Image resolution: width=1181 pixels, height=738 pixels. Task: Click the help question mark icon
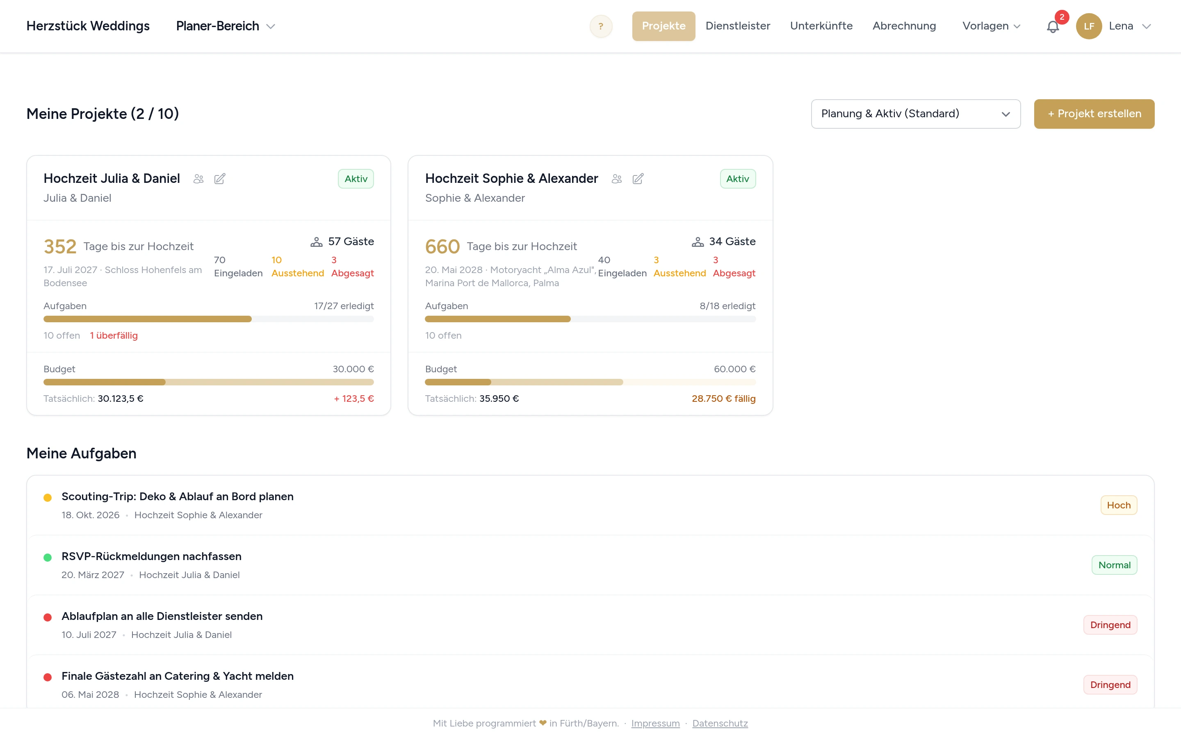[x=601, y=26]
